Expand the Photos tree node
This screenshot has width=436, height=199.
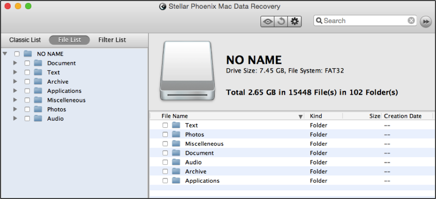(15, 109)
